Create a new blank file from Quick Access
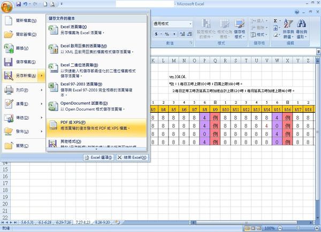This screenshot has width=321, height=232. (45, 4)
